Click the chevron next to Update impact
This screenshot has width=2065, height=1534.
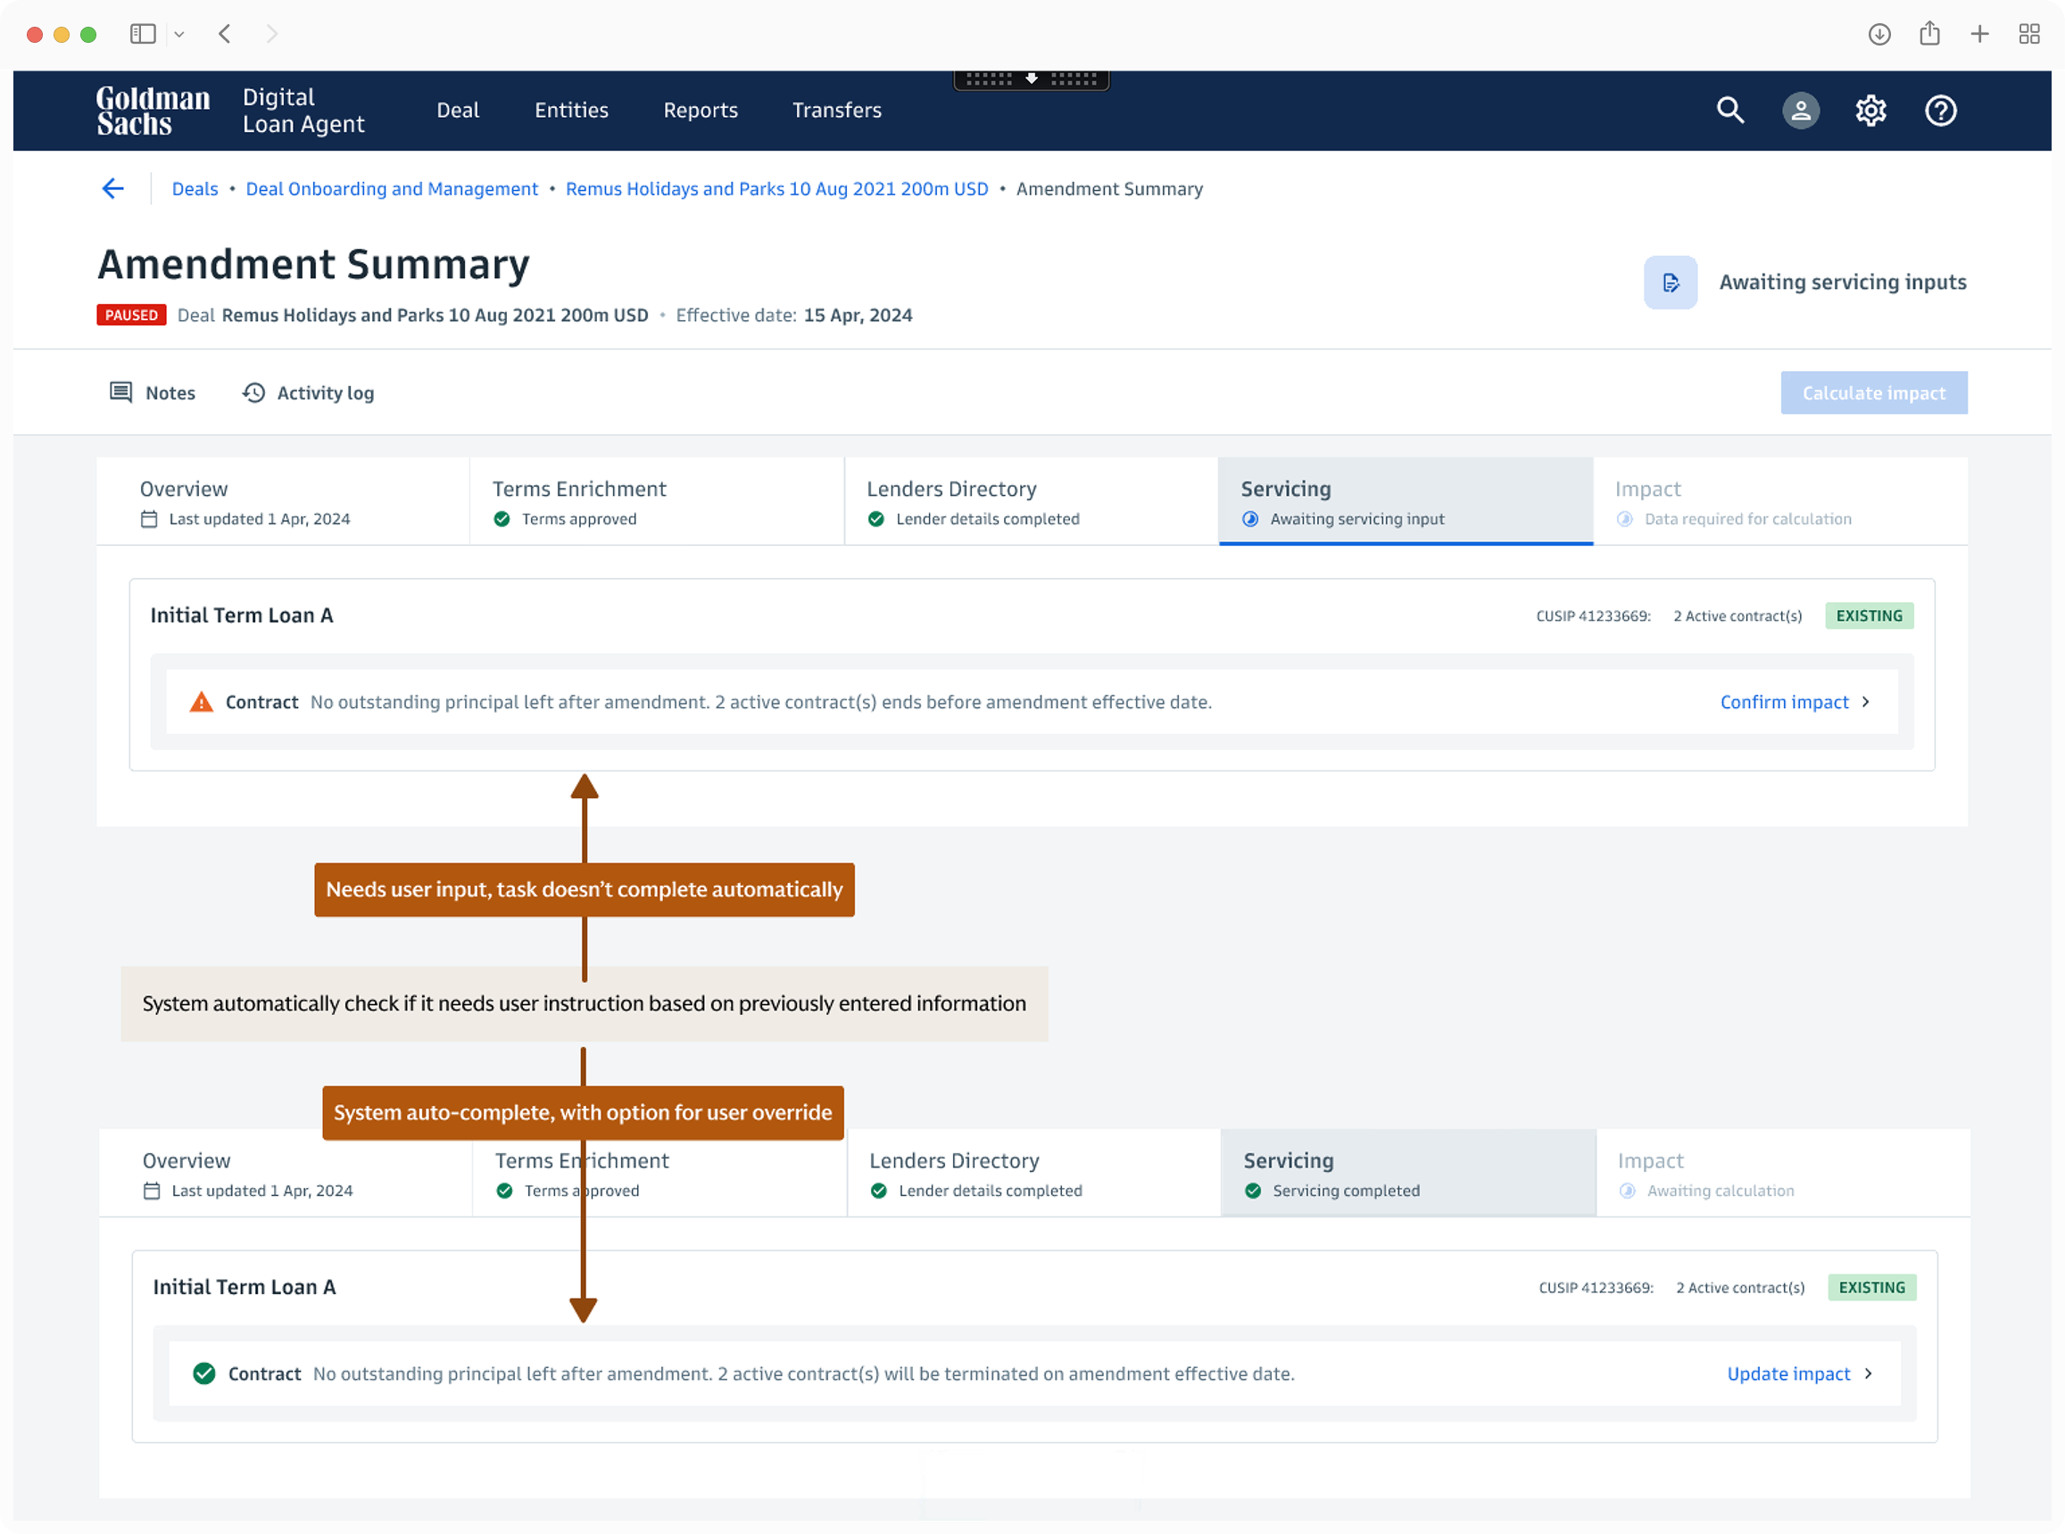(1868, 1373)
